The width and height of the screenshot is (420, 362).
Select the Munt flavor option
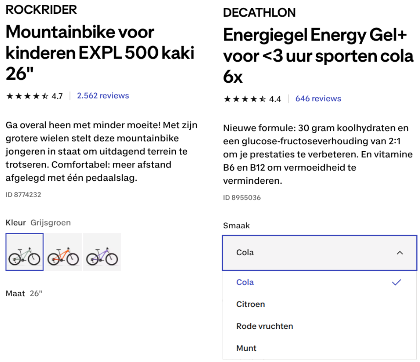(246, 348)
